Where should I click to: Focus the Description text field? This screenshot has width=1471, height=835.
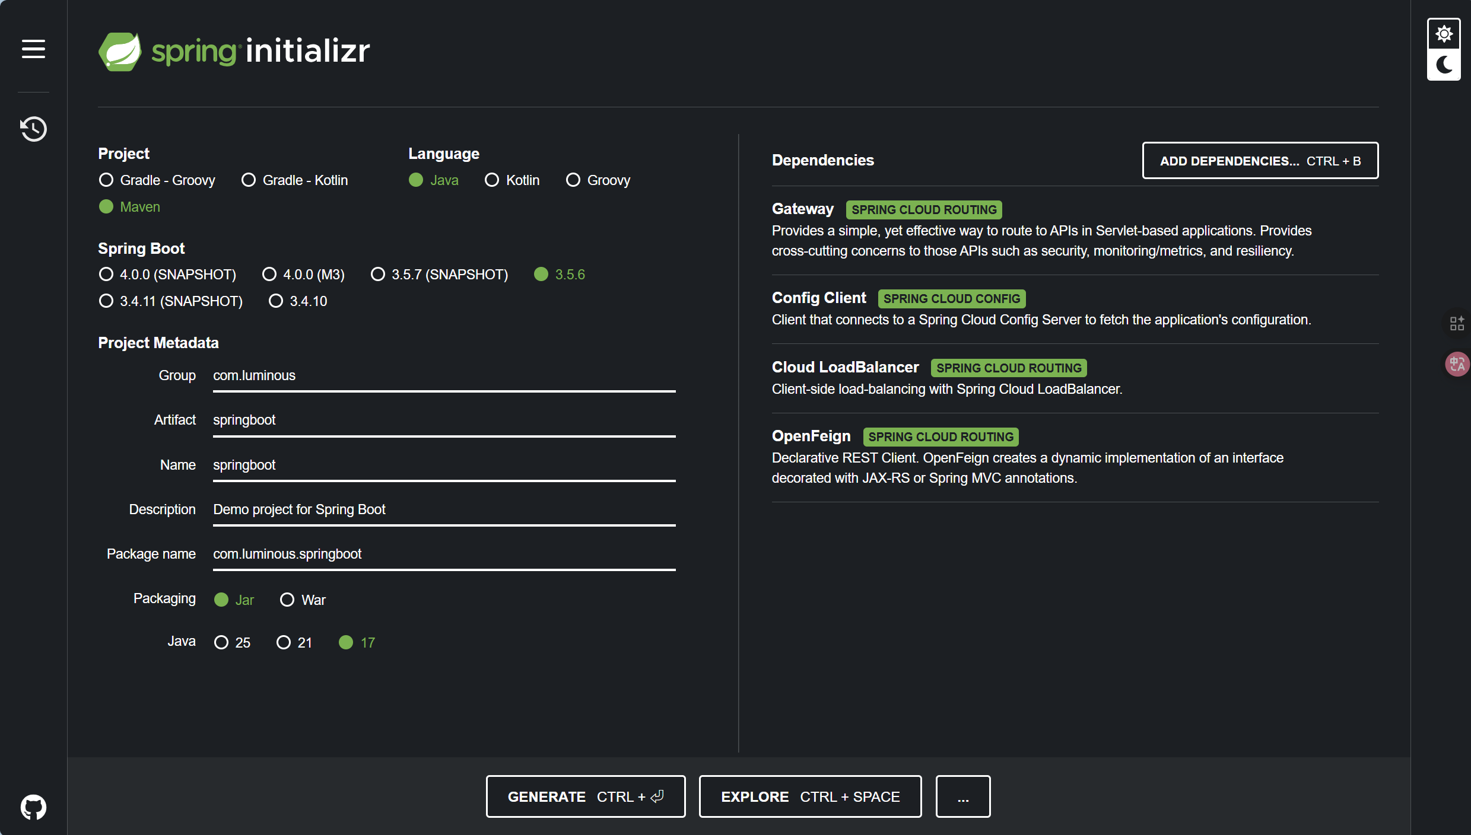(444, 510)
